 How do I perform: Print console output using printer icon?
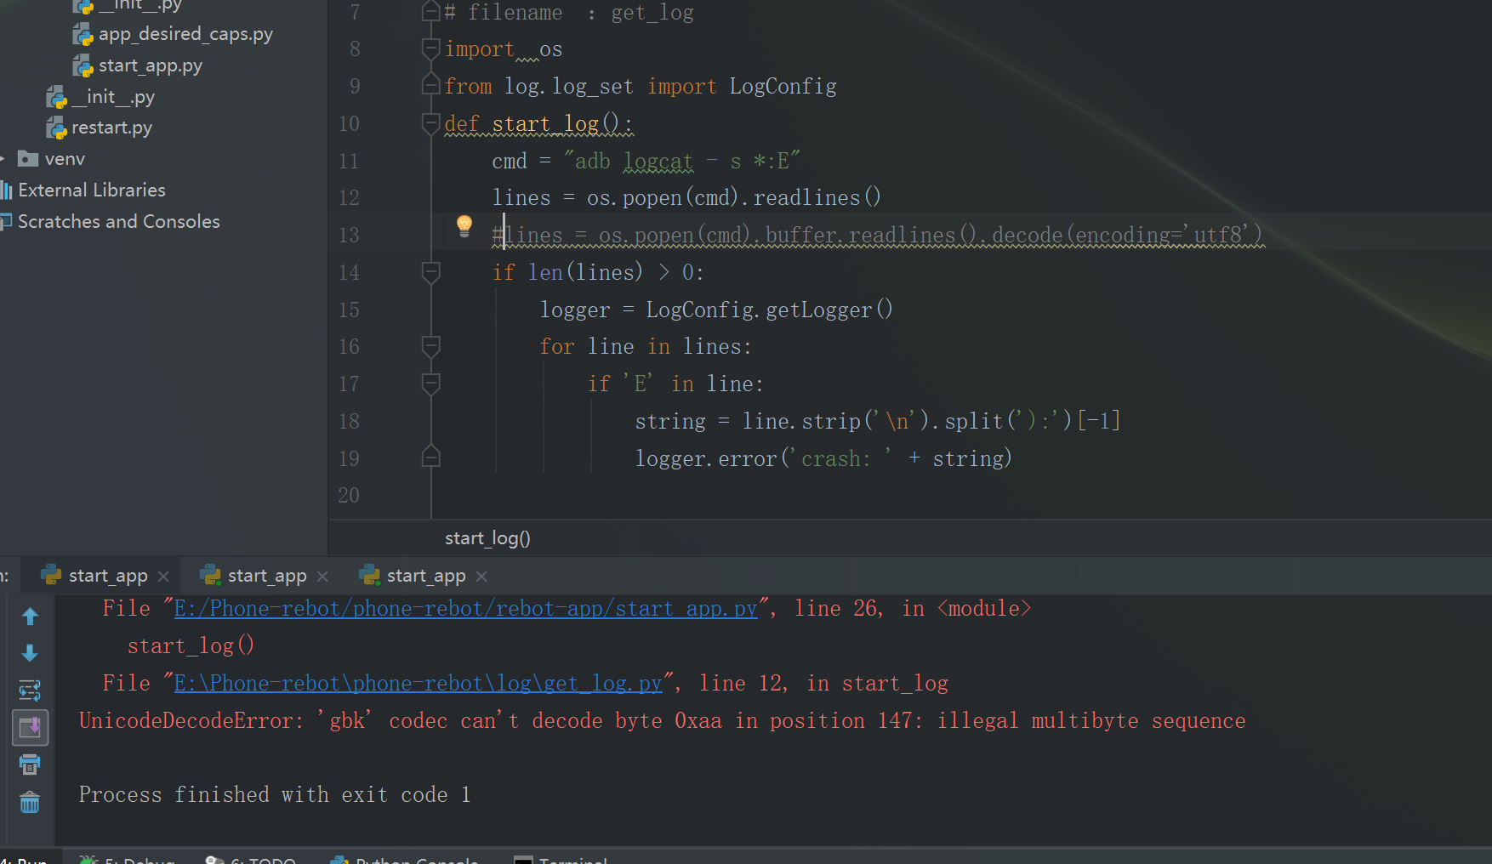click(31, 765)
